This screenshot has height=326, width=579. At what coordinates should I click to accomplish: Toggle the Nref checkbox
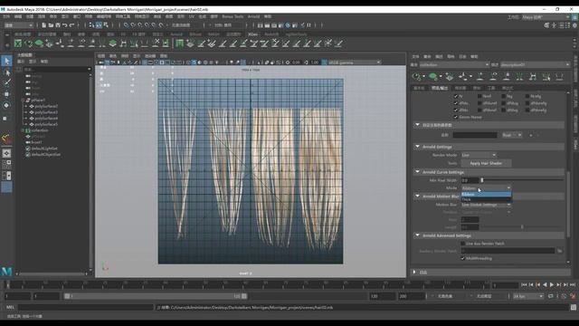[479, 96]
